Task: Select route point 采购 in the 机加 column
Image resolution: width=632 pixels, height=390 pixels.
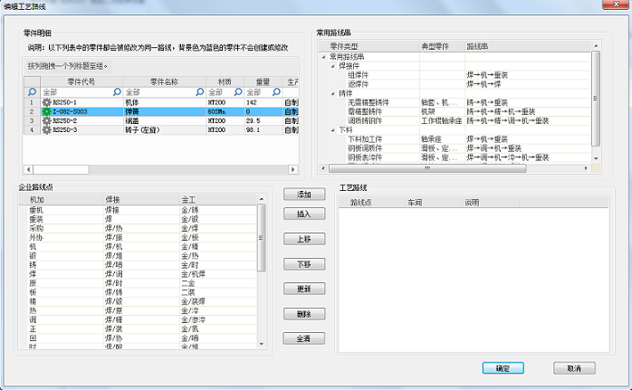Action: [36, 228]
